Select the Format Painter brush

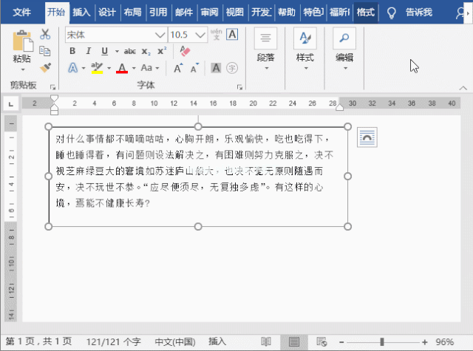45,67
